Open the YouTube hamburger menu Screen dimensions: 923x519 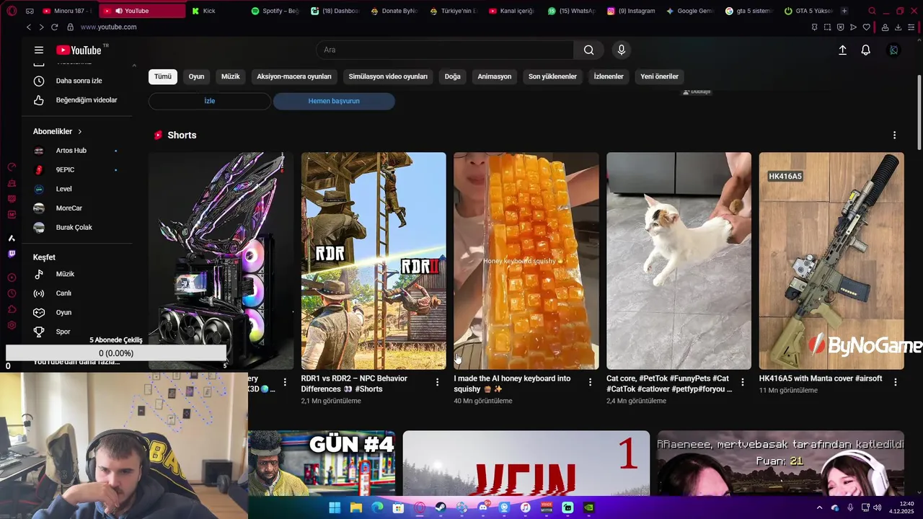tap(39, 50)
